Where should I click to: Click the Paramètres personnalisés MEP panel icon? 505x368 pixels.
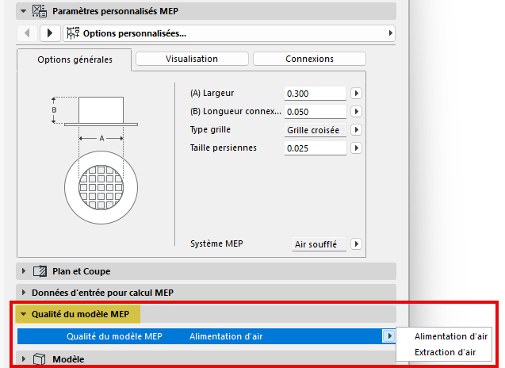pos(40,11)
